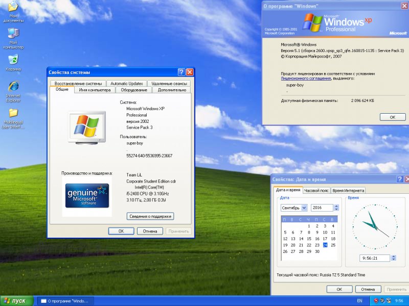Select the 'О программе Windows' taskbar button

point(65,301)
